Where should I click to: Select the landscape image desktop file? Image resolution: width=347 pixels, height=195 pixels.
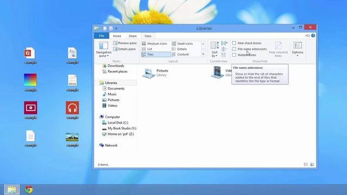pyautogui.click(x=72, y=139)
